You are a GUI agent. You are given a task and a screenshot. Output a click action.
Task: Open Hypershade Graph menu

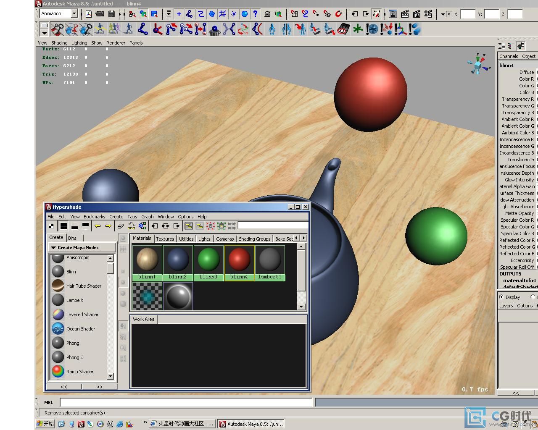click(147, 217)
